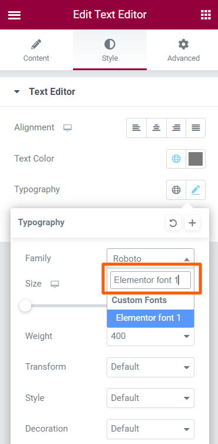The width and height of the screenshot is (218, 444).
Task: Set alignment to justified
Action: (x=196, y=128)
